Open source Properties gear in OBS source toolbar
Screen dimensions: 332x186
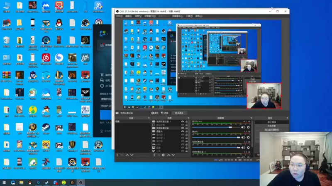[155, 113]
